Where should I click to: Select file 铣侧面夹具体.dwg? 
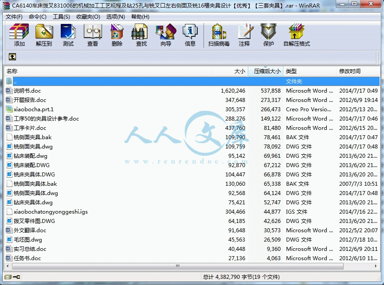(x=36, y=193)
